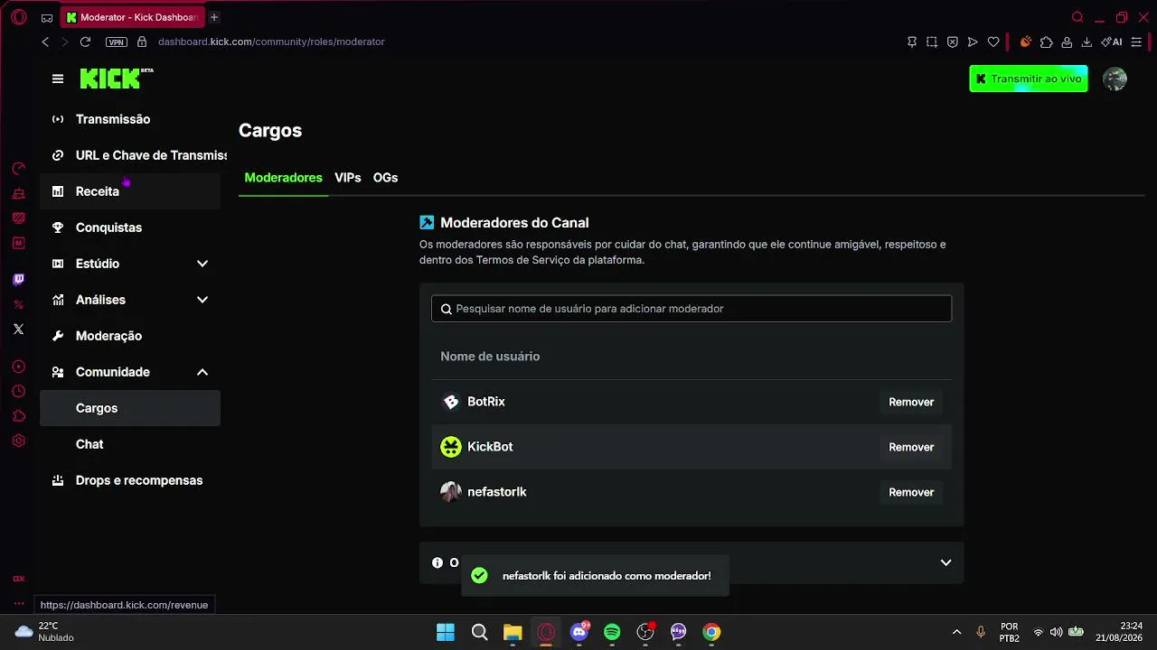Open Transmissão in the sidebar
The image size is (1157, 650).
[x=130, y=119]
